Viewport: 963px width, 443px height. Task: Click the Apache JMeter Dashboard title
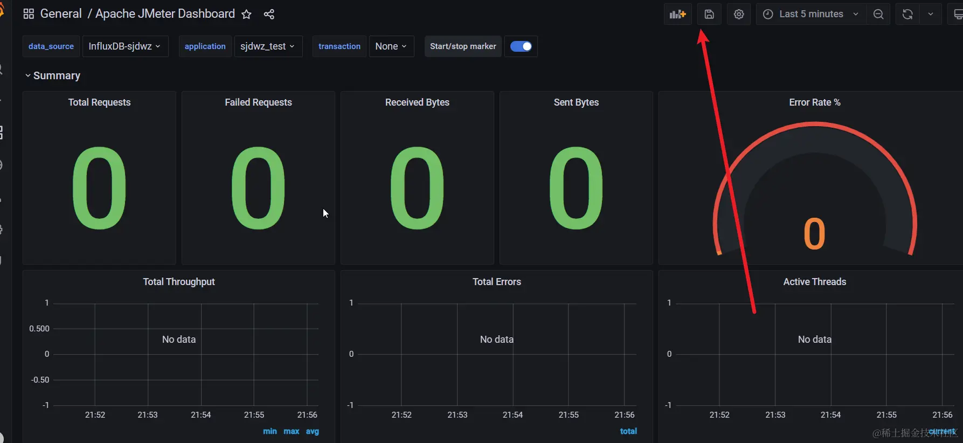(x=165, y=14)
